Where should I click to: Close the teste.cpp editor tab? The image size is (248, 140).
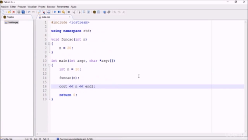tap(69, 17)
